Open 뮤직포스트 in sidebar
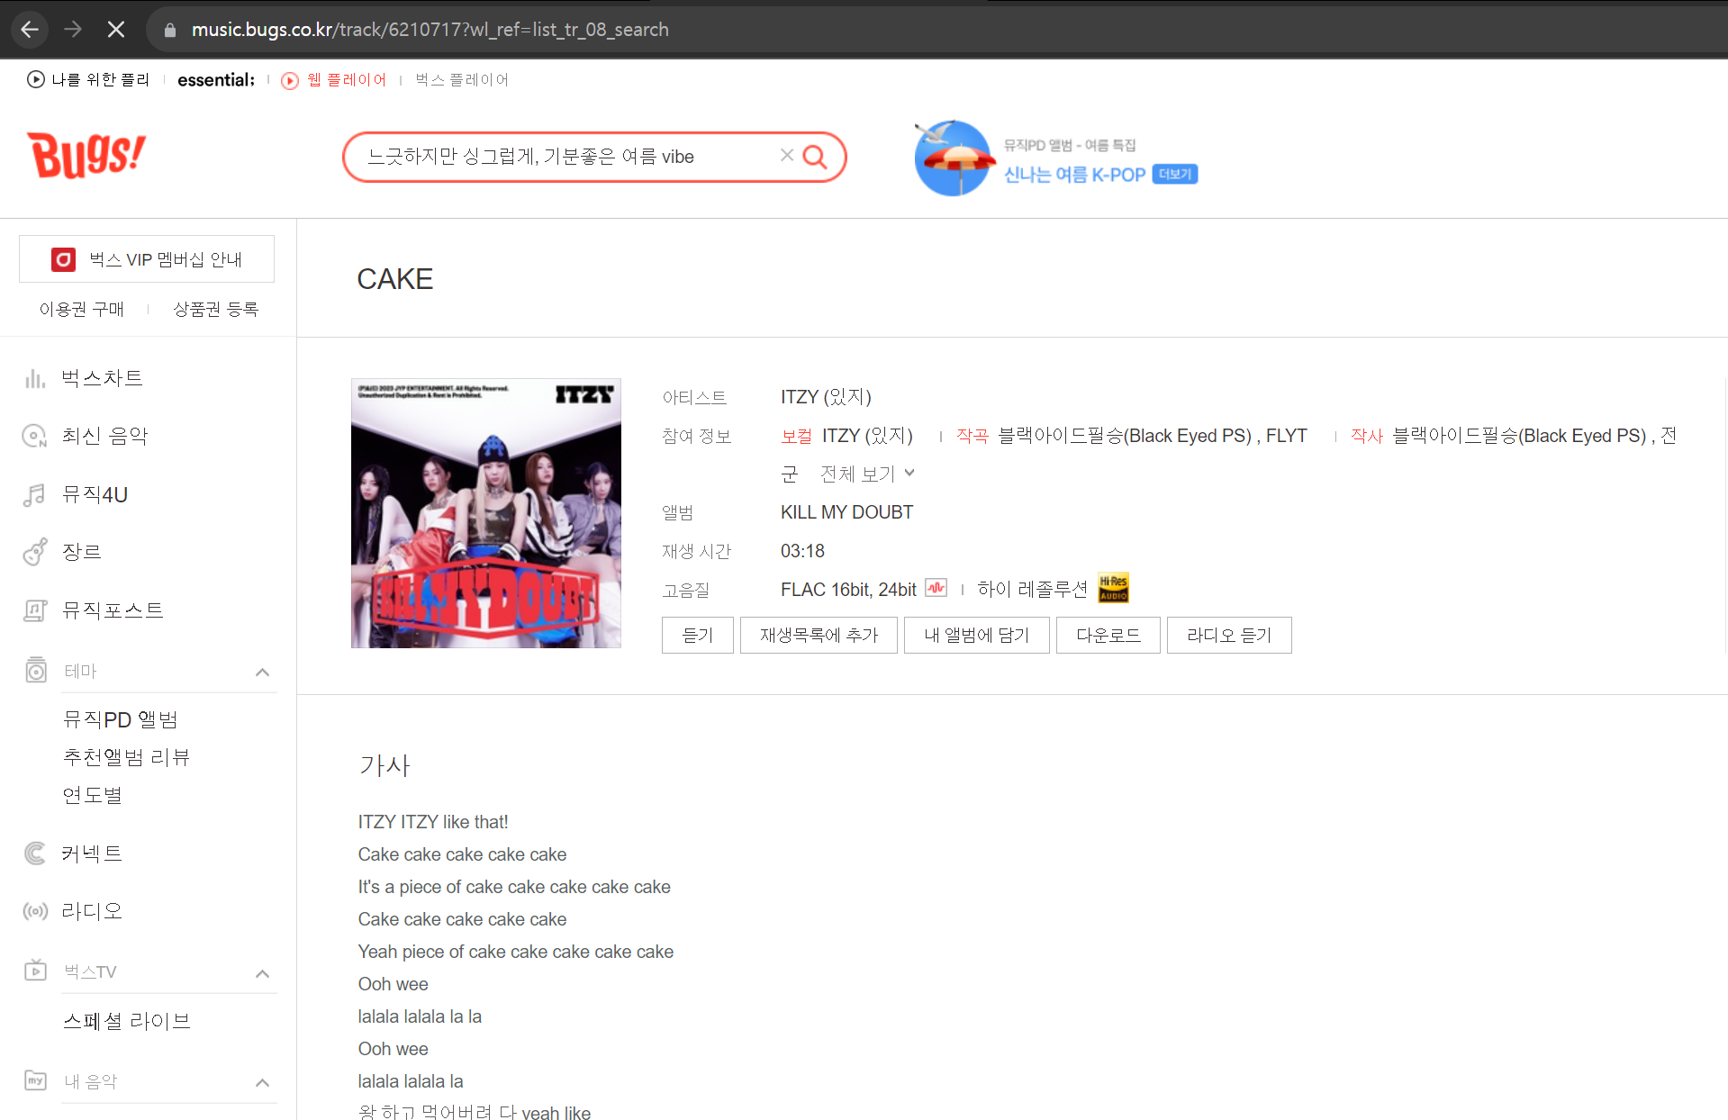 (x=113, y=610)
